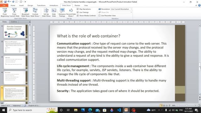The width and height of the screenshot is (201, 113).
Task: Open the taskbar clock and date
Action: point(188,110)
